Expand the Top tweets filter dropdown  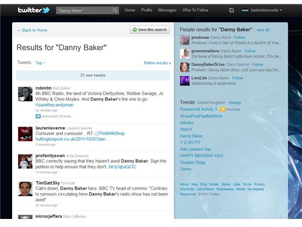(x=40, y=63)
